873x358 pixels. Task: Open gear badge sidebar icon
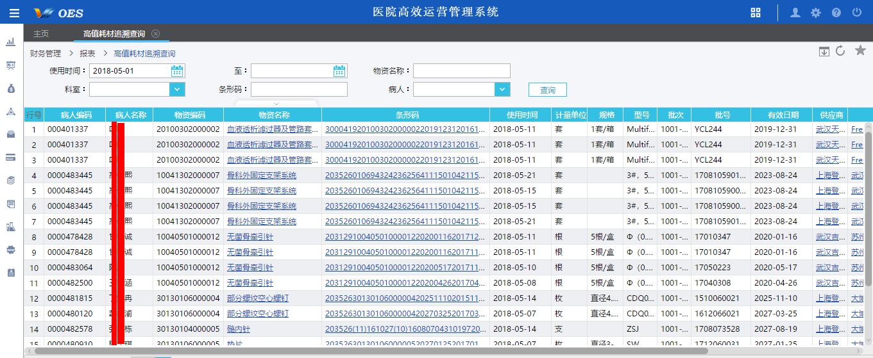[x=10, y=250]
